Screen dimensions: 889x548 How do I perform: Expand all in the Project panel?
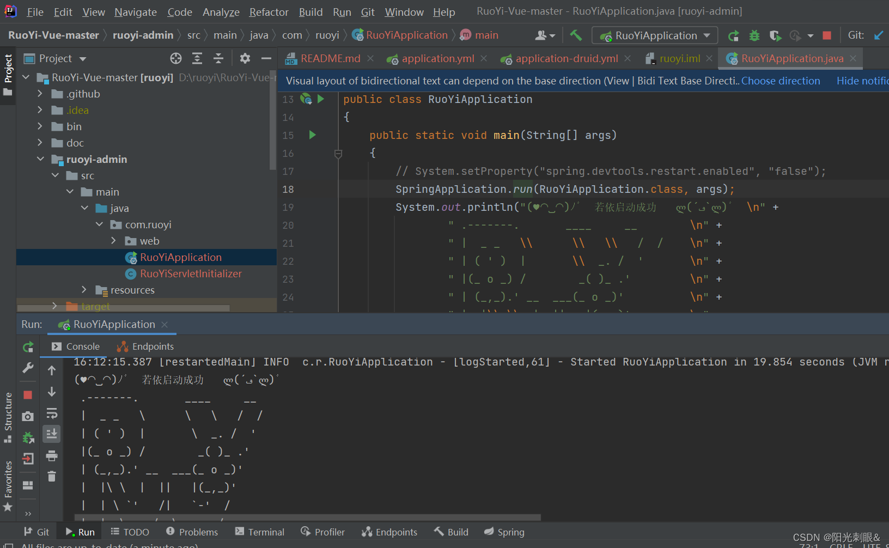197,58
